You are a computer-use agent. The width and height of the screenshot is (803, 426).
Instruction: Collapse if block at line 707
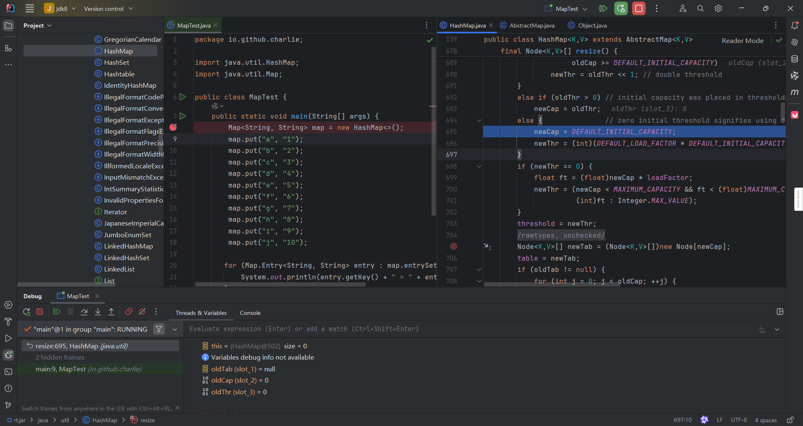coord(479,269)
